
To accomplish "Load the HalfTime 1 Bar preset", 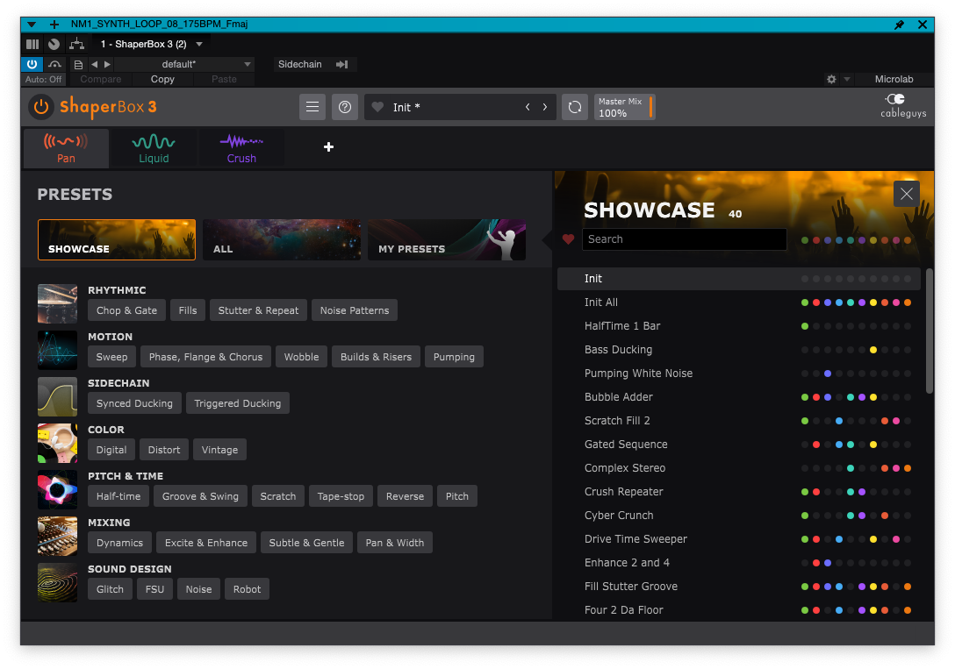I will (x=739, y=326).
